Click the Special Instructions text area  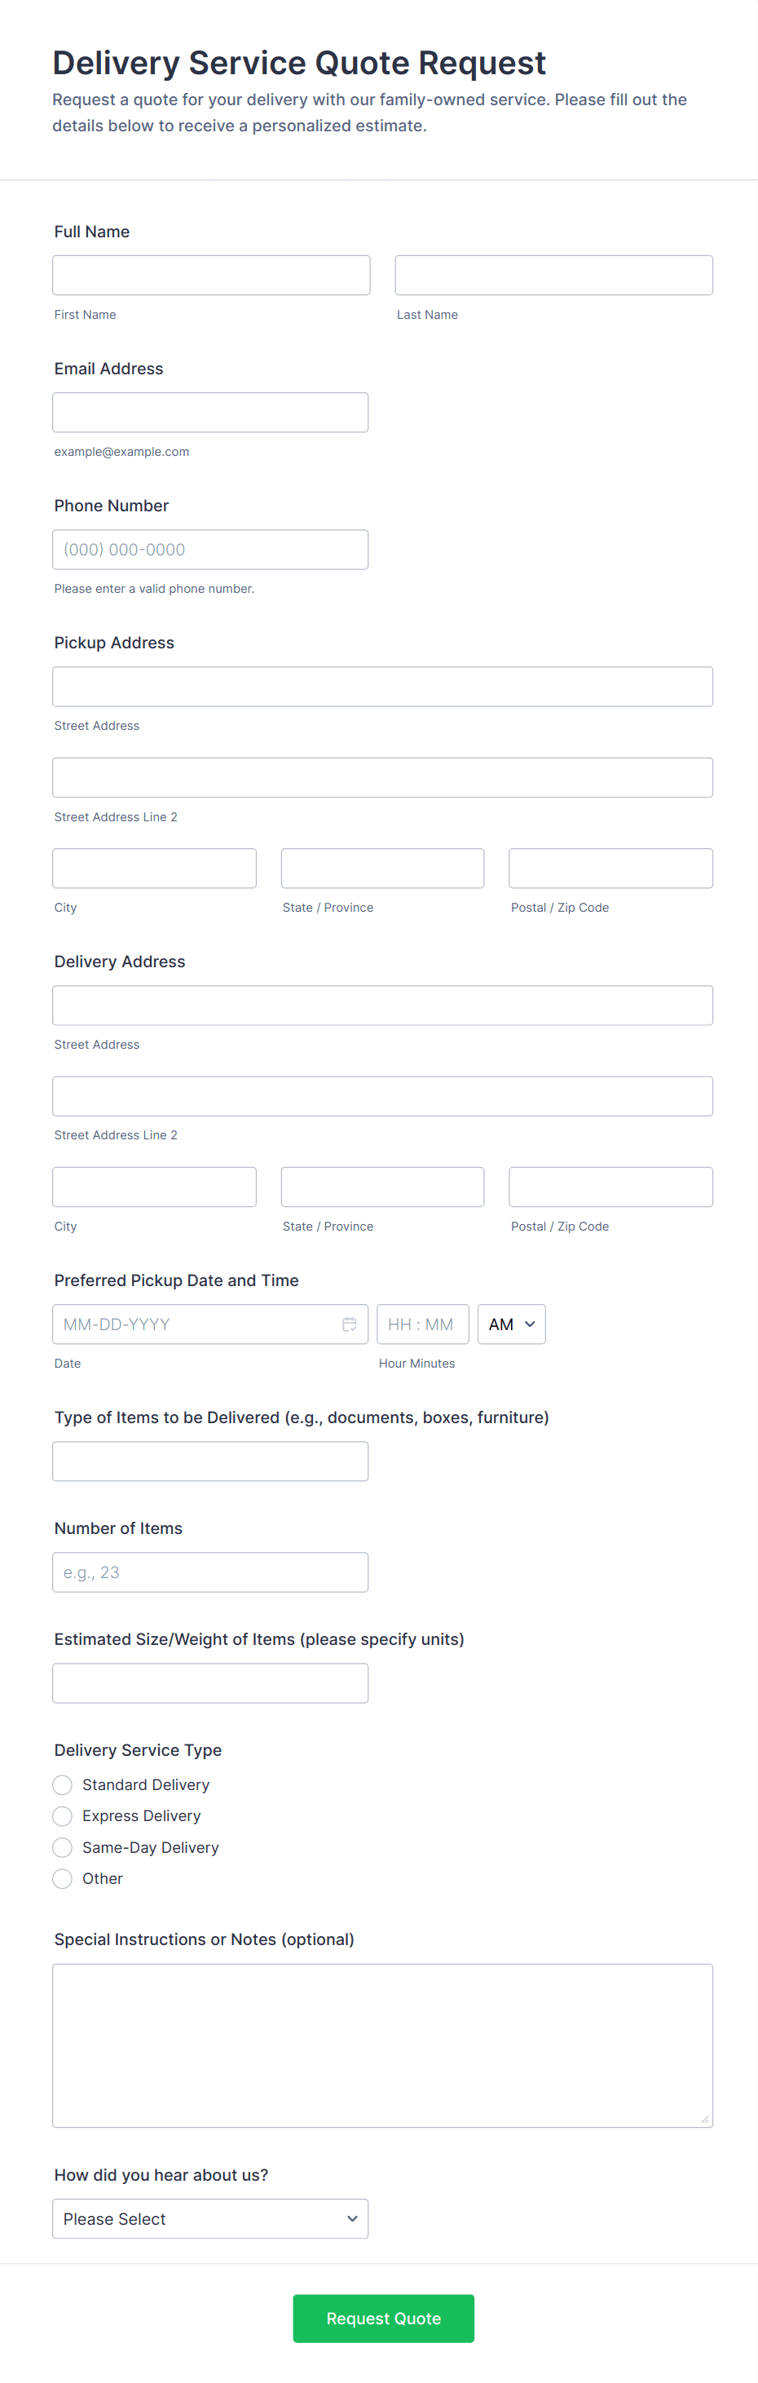(x=381, y=2045)
